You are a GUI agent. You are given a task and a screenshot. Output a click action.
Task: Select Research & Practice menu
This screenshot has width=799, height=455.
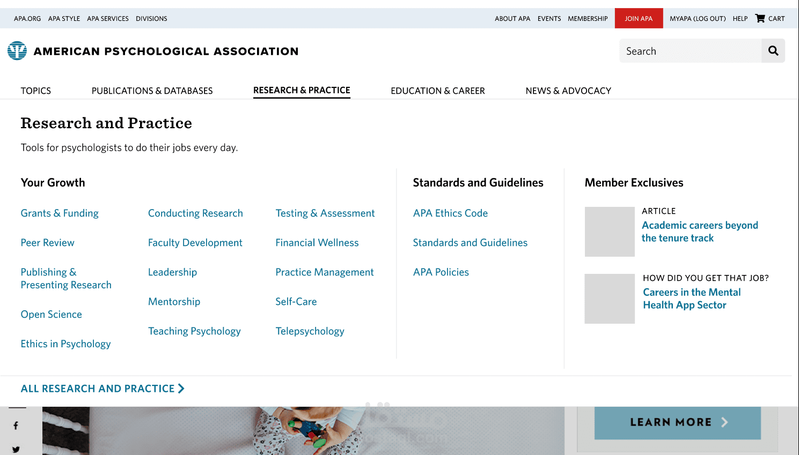302,90
